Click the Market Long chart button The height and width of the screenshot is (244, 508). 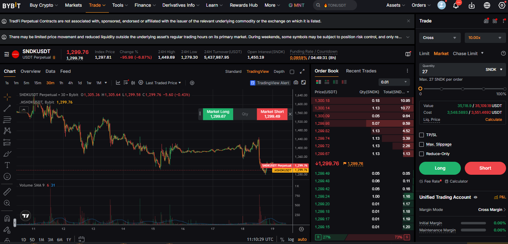coord(218,114)
